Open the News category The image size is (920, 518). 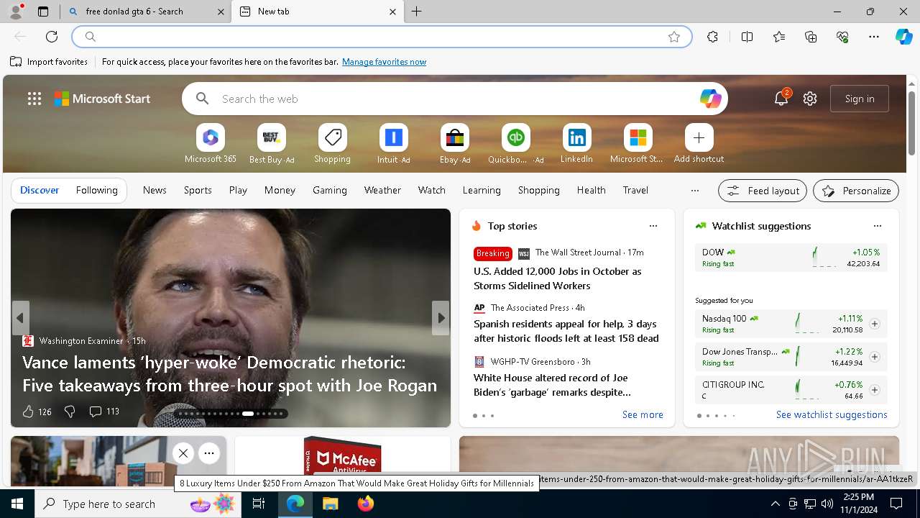coord(155,190)
